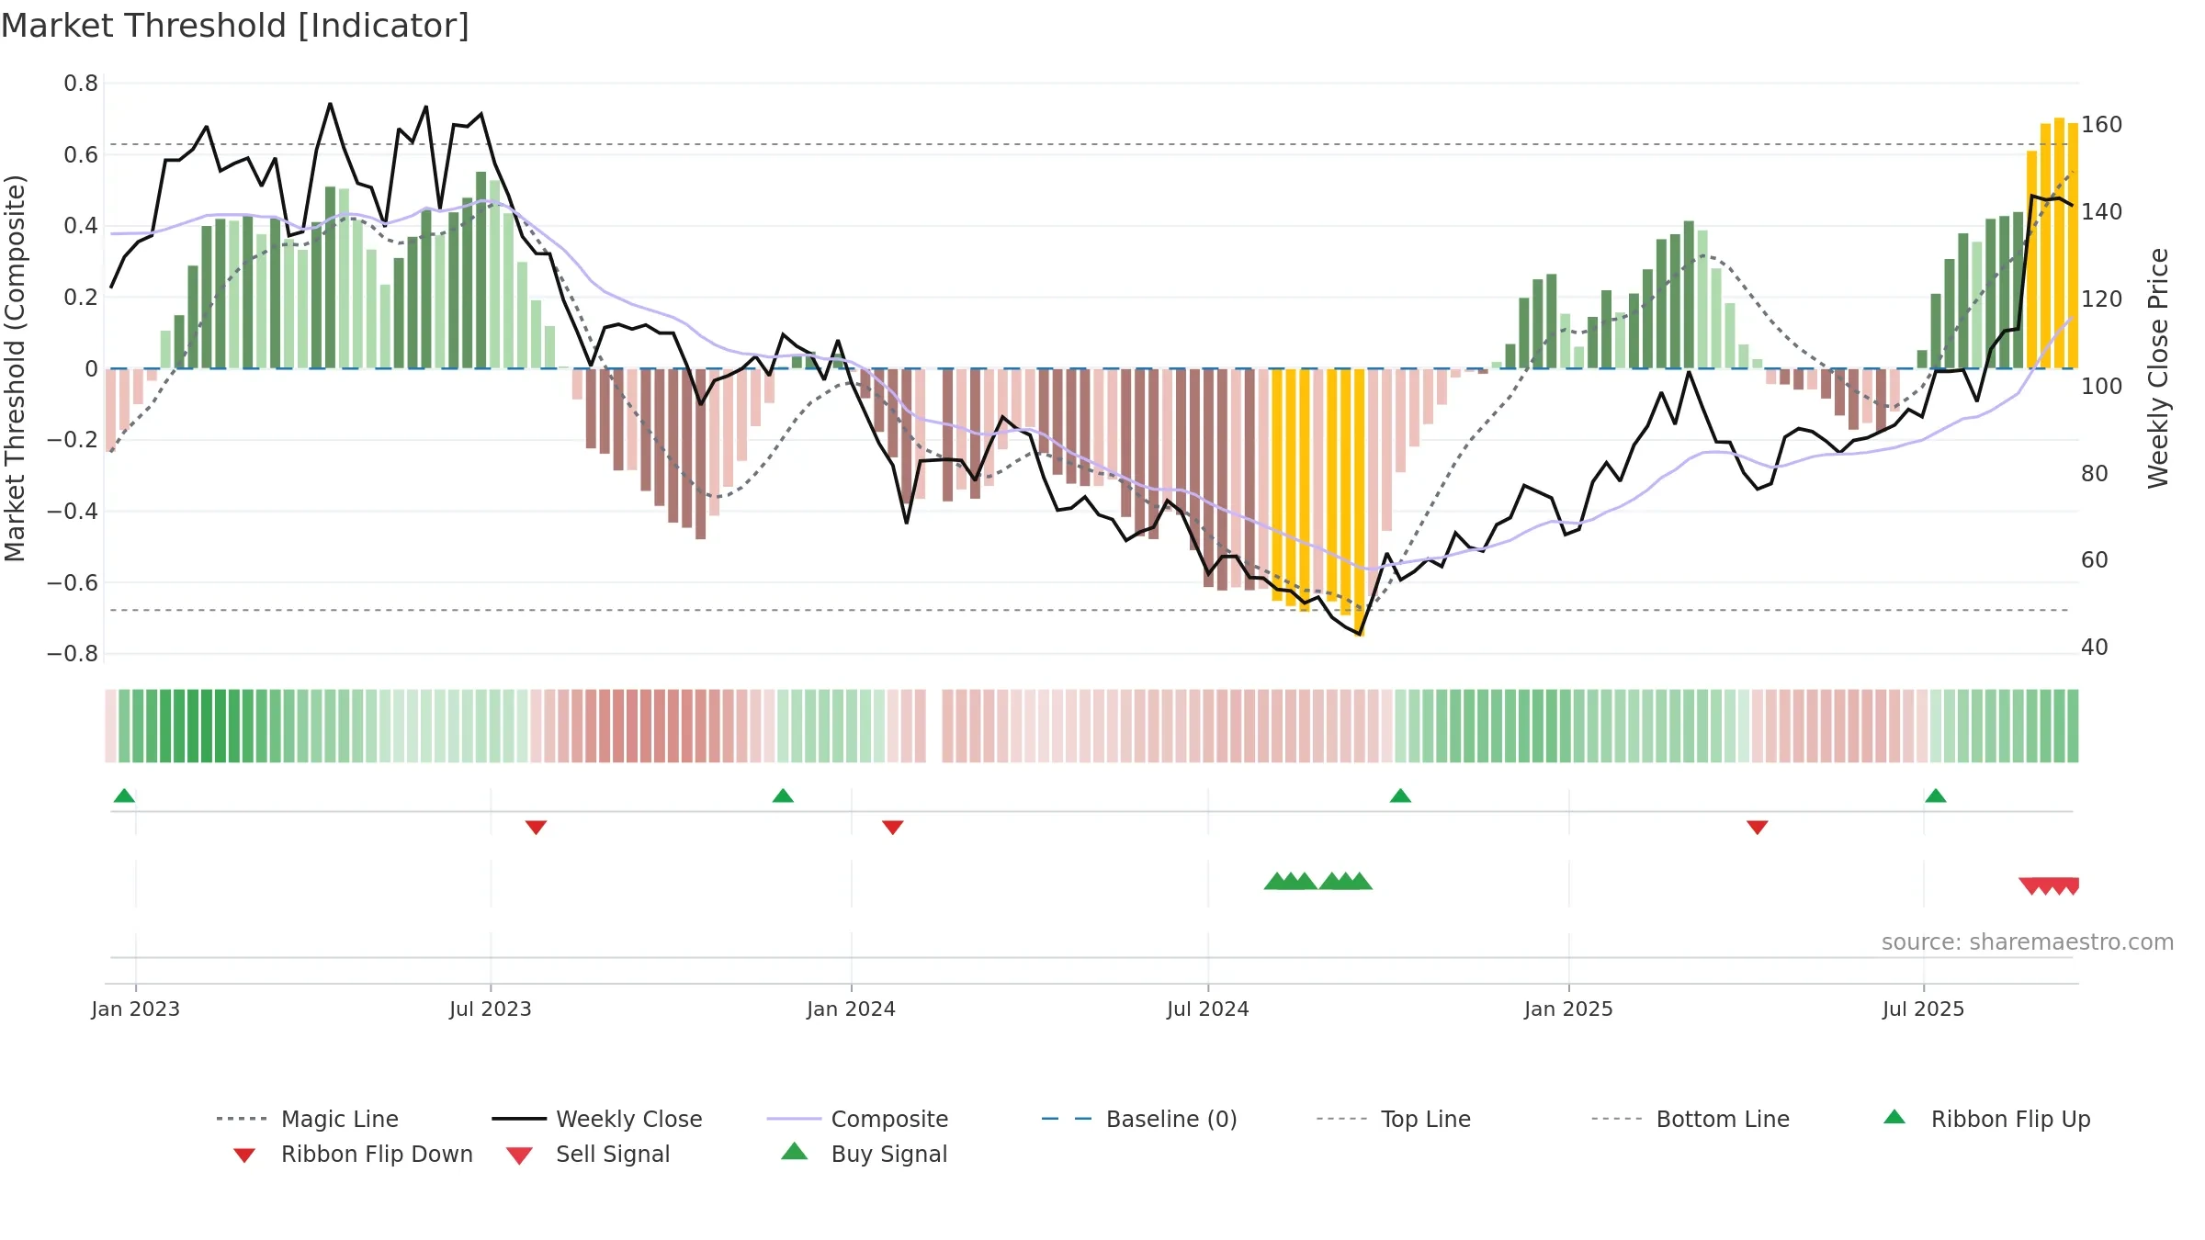Viewport: 2205px width, 1240px height.
Task: Toggle the Baseline (0) legend entry
Action: coord(1139,1119)
